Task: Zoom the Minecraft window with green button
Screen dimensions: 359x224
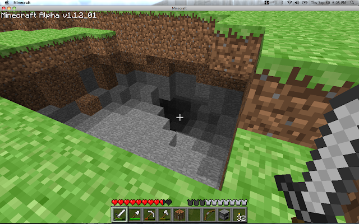Action: (14, 8)
